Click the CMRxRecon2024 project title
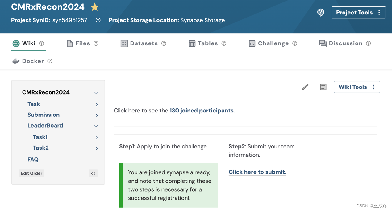 point(48,7)
